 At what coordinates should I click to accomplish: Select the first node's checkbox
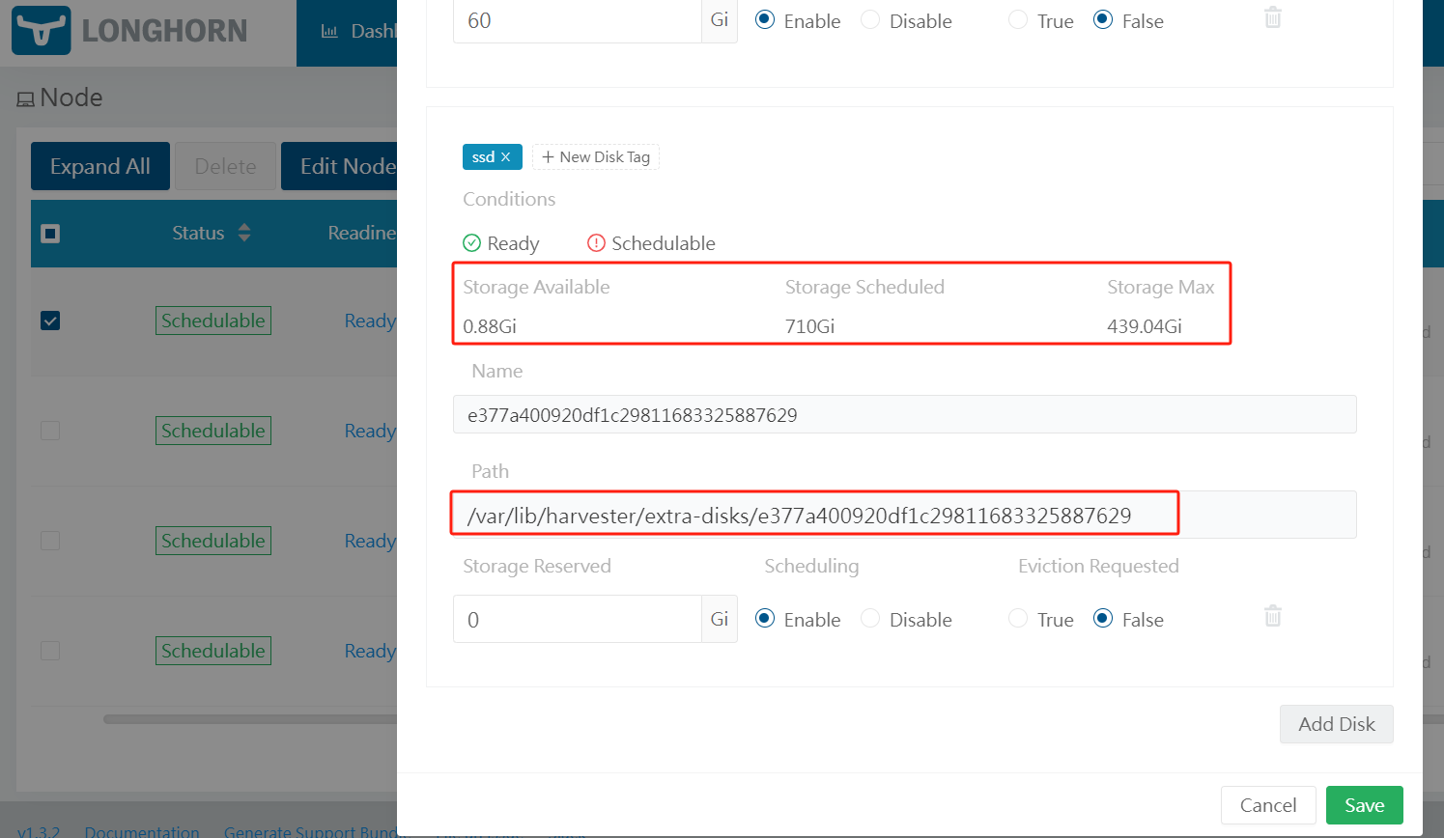tap(50, 321)
